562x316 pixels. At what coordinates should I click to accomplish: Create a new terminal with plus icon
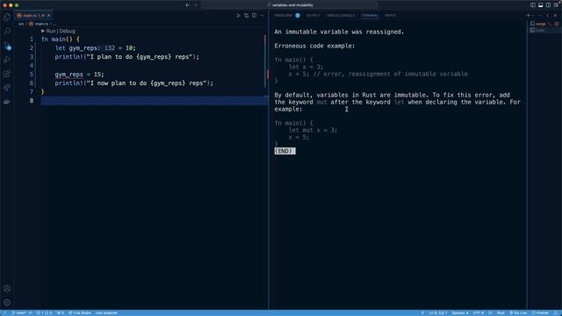coord(529,16)
